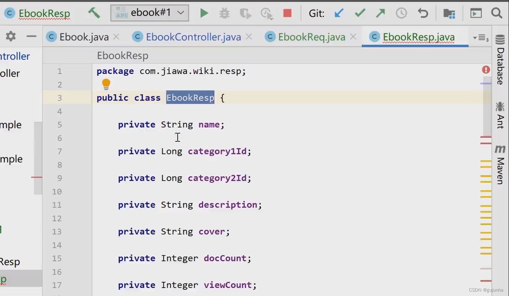Open project panel settings gear
This screenshot has height=296, width=509.
click(11, 36)
